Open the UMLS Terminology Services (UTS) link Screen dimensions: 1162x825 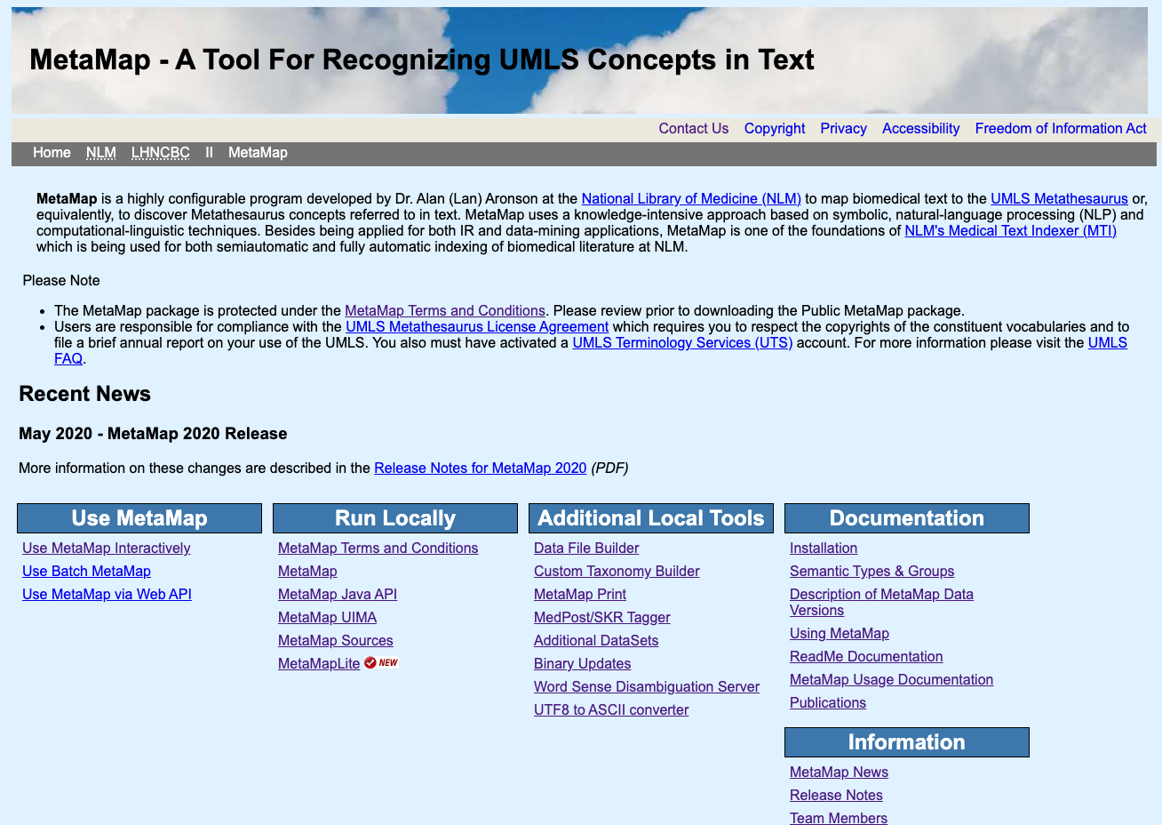681,343
